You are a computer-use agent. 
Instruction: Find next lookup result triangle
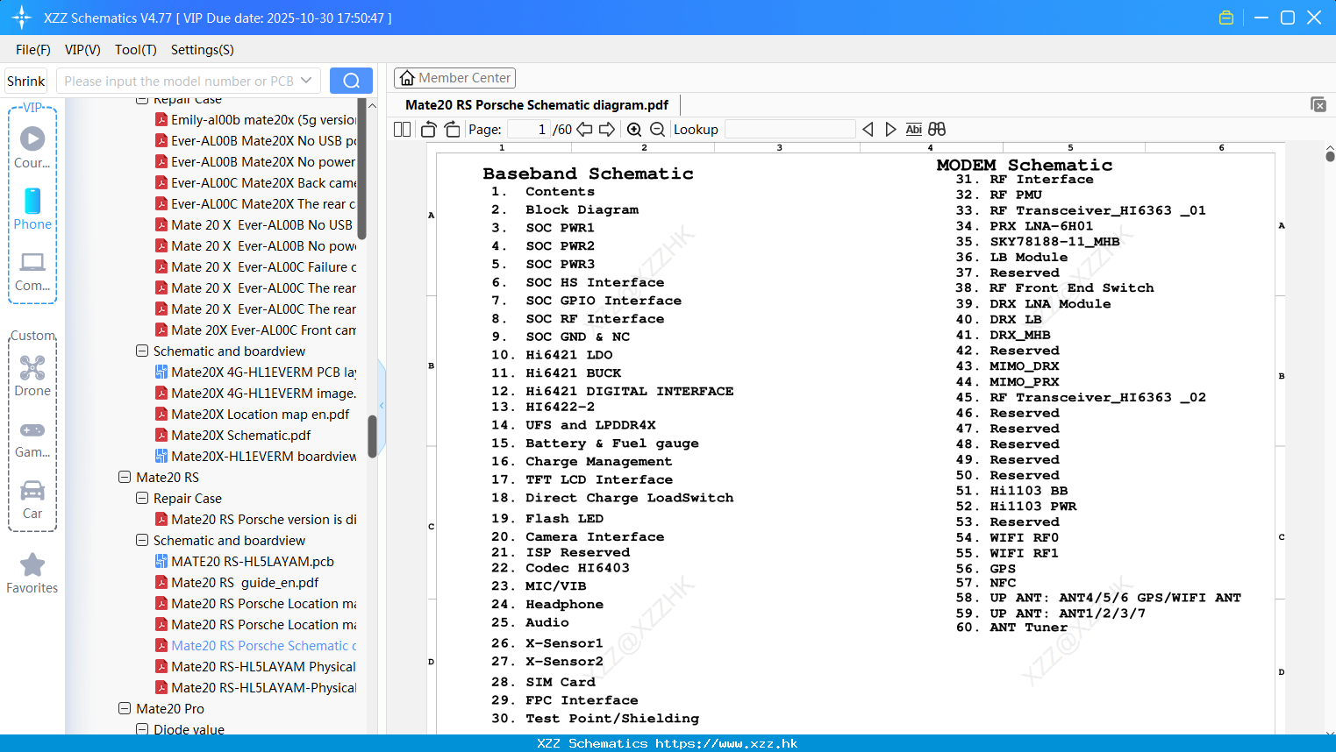pyautogui.click(x=890, y=129)
